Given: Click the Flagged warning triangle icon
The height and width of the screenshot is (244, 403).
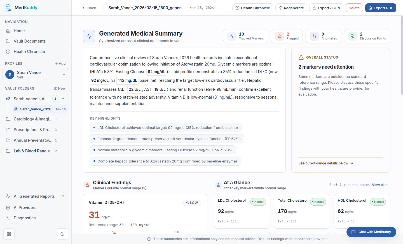Looking at the screenshot, I should coord(280,36).
